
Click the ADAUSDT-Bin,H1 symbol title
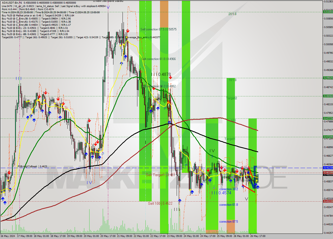[12, 3]
